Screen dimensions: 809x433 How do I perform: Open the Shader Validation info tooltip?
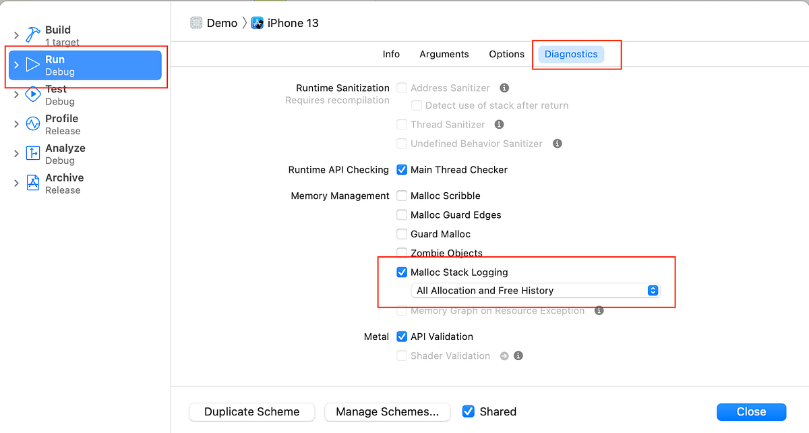(518, 355)
